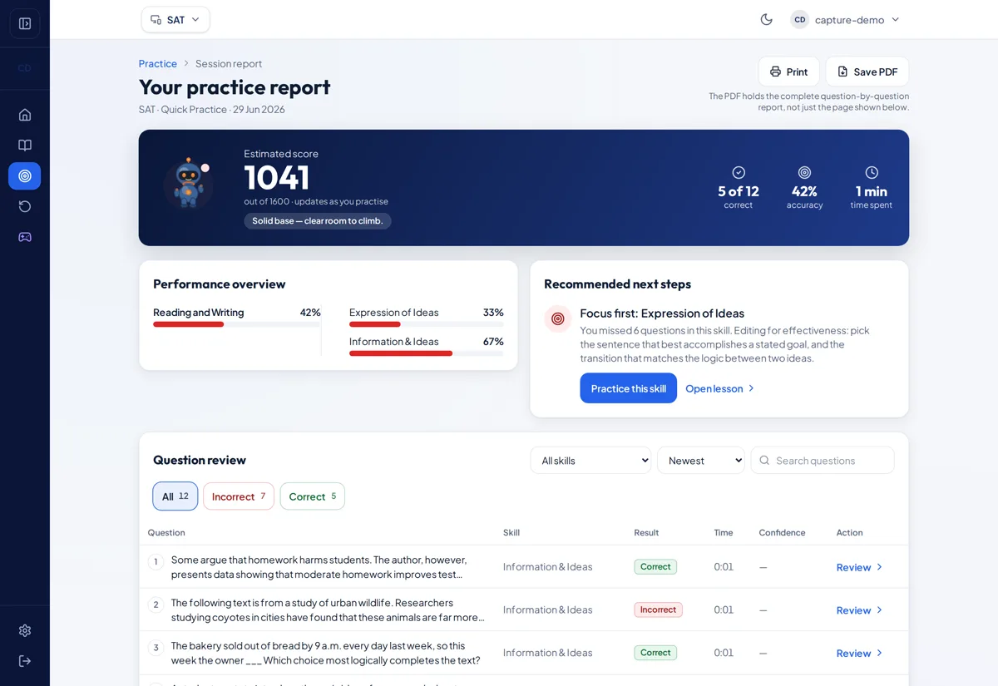Viewport: 998px width, 686px height.
Task: Click the red target icon beside Focus first
Action: (x=558, y=318)
